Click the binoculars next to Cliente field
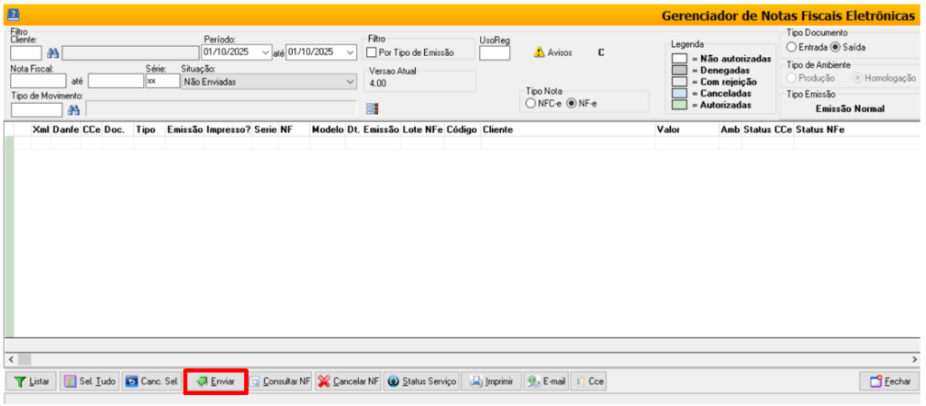 (52, 52)
